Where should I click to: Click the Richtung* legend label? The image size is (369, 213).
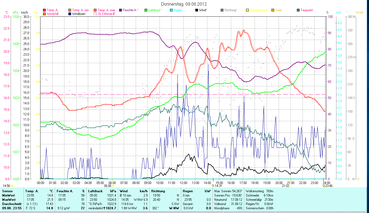[x=231, y=10]
